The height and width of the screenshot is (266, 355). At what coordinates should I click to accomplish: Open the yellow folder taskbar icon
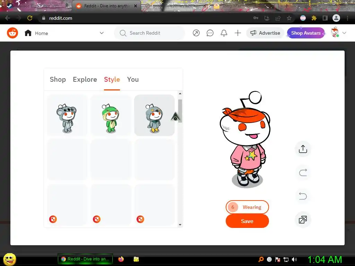pos(136,259)
